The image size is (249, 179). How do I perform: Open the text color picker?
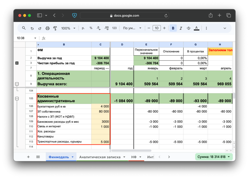[196, 28]
